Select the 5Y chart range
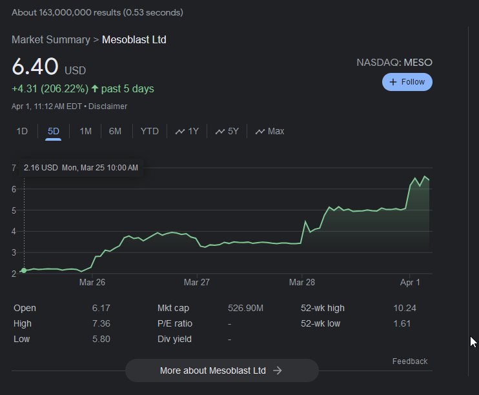 coord(227,132)
